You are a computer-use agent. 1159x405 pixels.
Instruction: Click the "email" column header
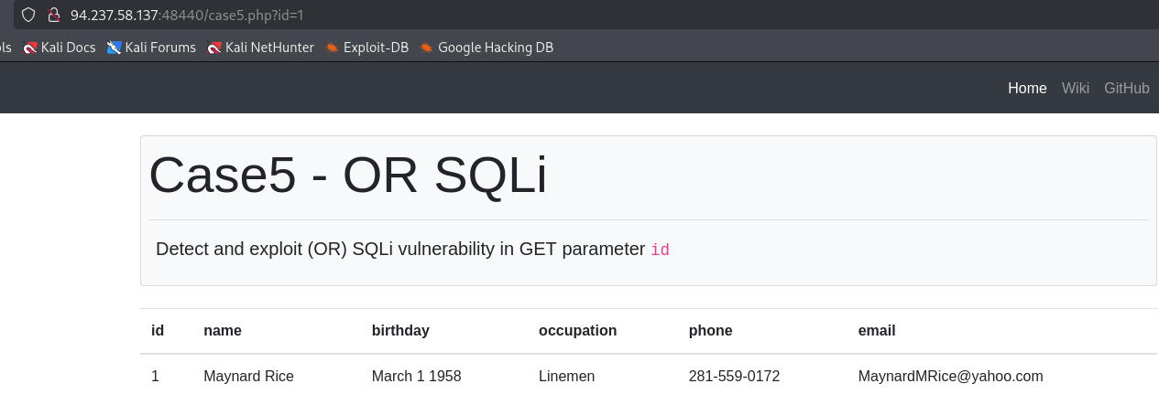[877, 331]
